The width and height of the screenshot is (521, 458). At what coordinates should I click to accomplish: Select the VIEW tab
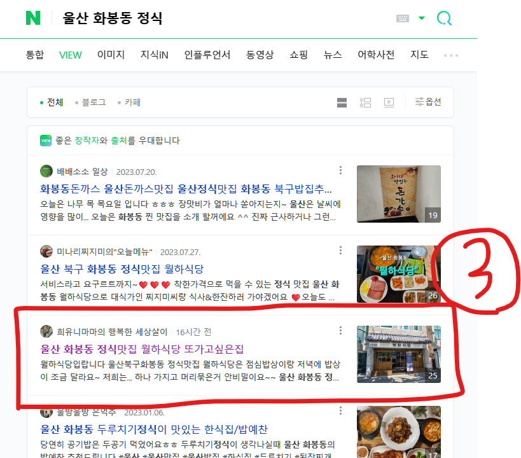point(71,55)
